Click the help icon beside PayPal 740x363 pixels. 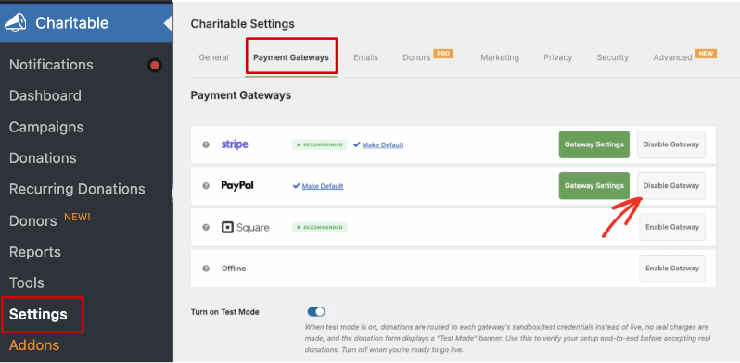click(206, 186)
